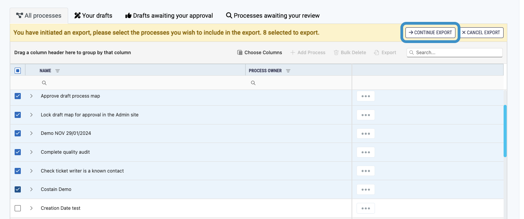The width and height of the screenshot is (524, 219).
Task: Open Choose Columns
Action: [259, 53]
